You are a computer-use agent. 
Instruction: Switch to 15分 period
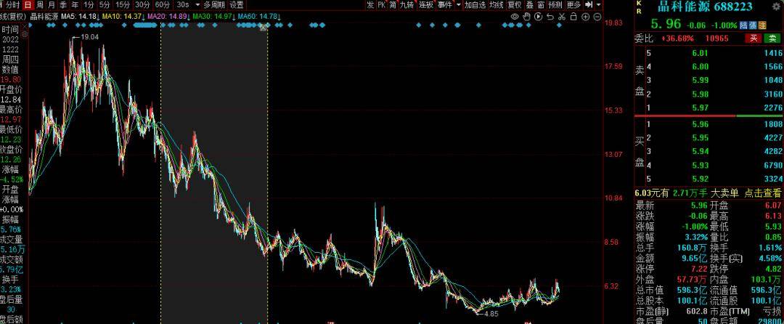(123, 5)
